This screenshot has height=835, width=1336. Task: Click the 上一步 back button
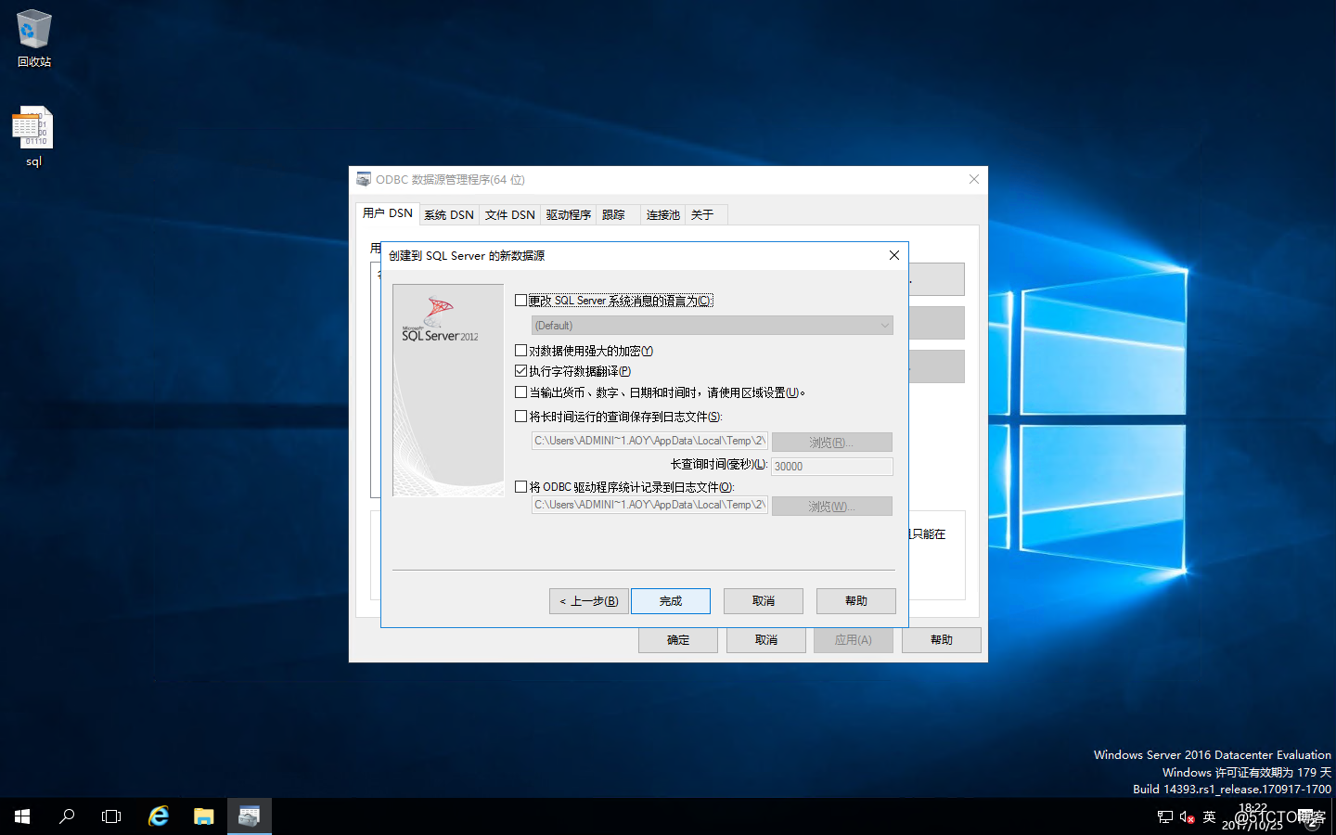588,601
